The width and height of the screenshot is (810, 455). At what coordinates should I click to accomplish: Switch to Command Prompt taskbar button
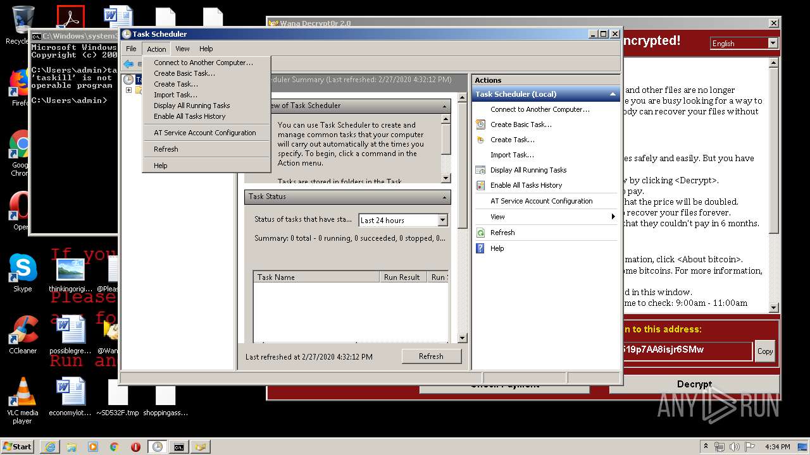tap(179, 447)
